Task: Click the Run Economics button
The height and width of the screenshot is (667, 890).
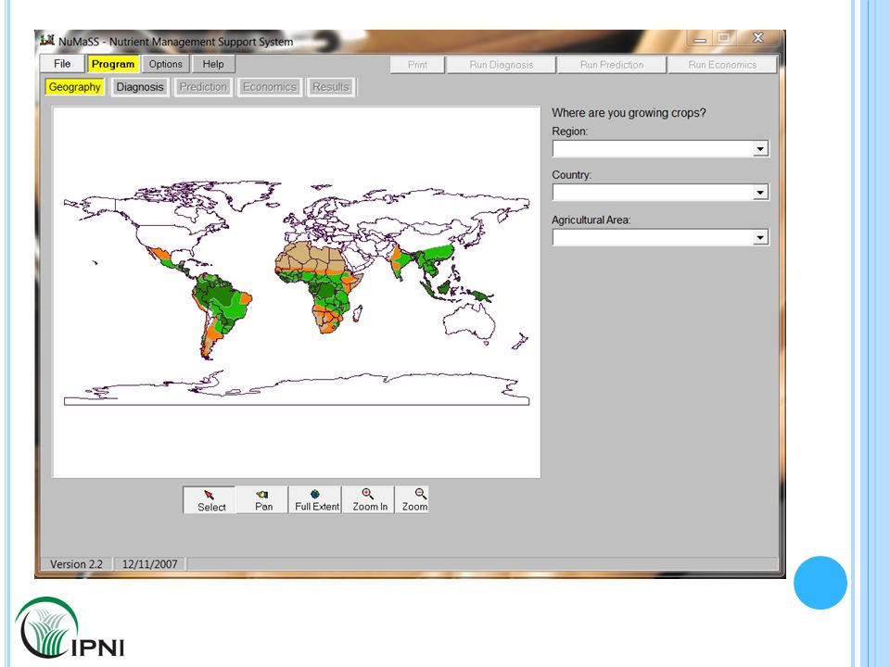Action: coord(722,65)
